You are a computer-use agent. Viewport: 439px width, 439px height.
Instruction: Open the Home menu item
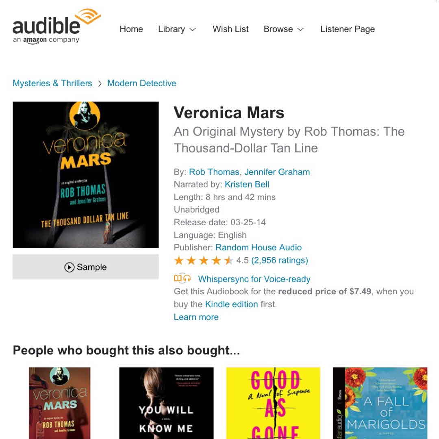click(x=131, y=29)
